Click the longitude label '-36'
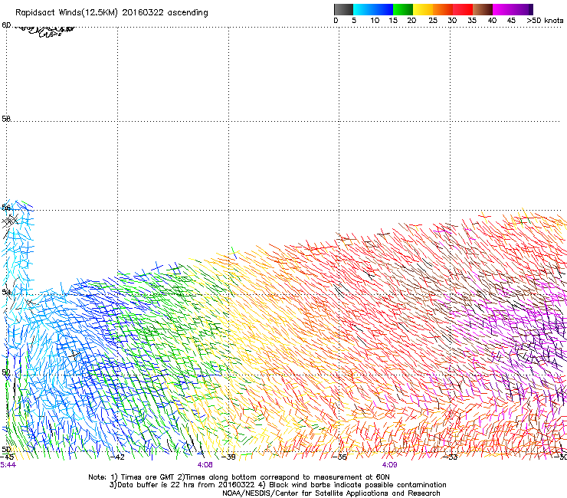Viewport: 567px width, 498px height. pos(339,457)
